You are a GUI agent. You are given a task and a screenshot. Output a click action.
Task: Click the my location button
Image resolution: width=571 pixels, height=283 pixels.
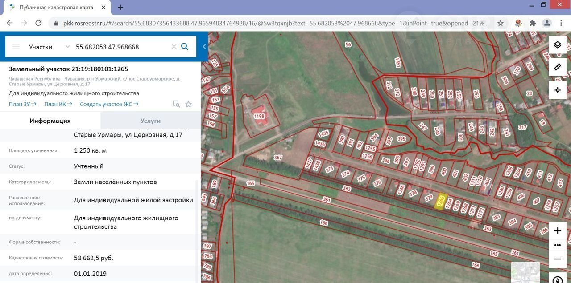click(x=557, y=90)
